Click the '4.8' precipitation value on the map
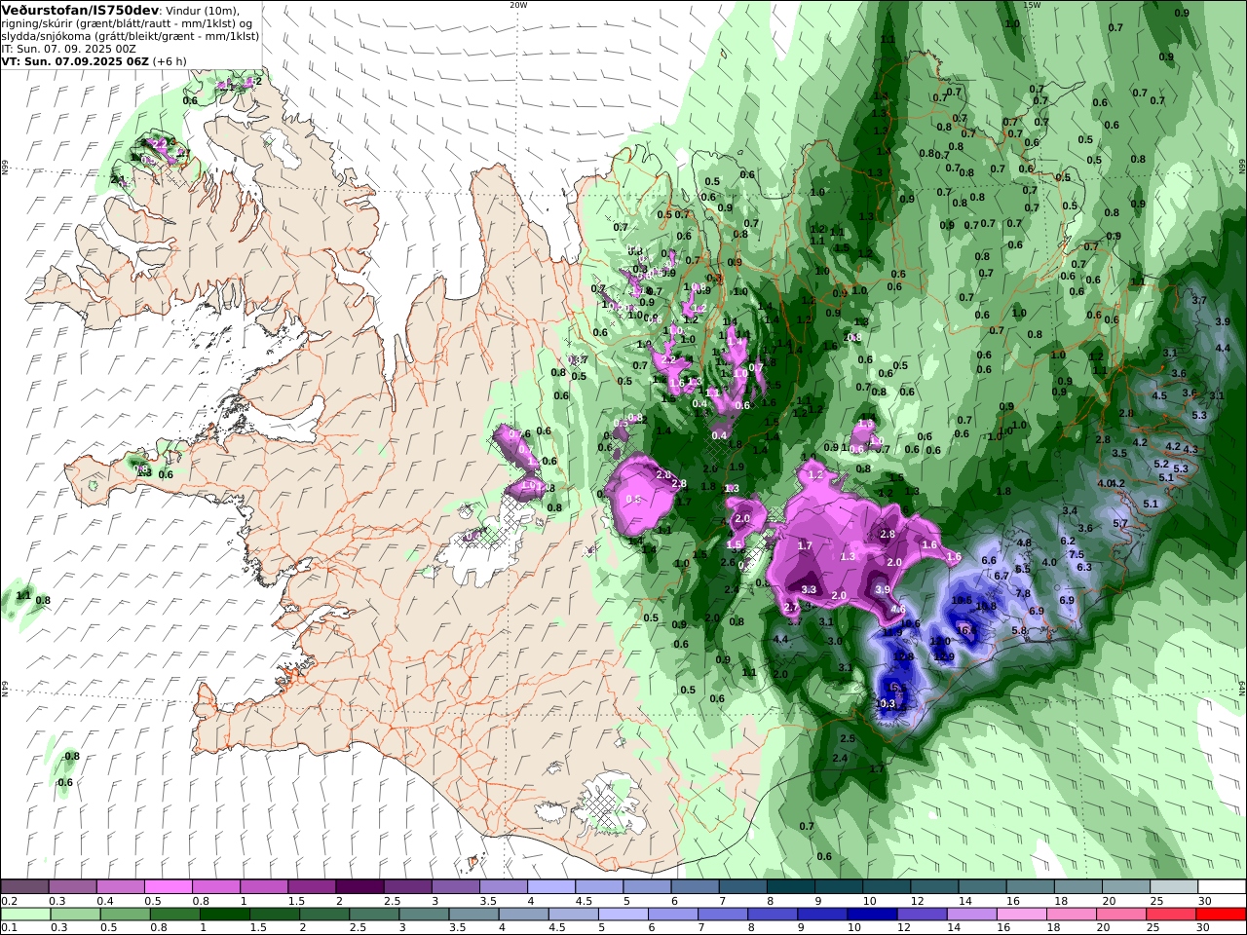Viewport: 1247px width, 935px height. click(x=1024, y=543)
